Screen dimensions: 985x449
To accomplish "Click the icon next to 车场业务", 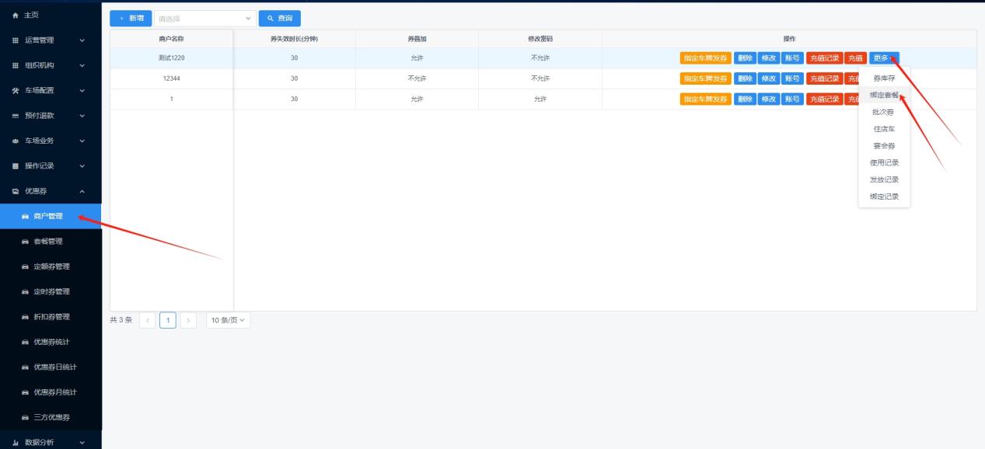I will pos(16,141).
